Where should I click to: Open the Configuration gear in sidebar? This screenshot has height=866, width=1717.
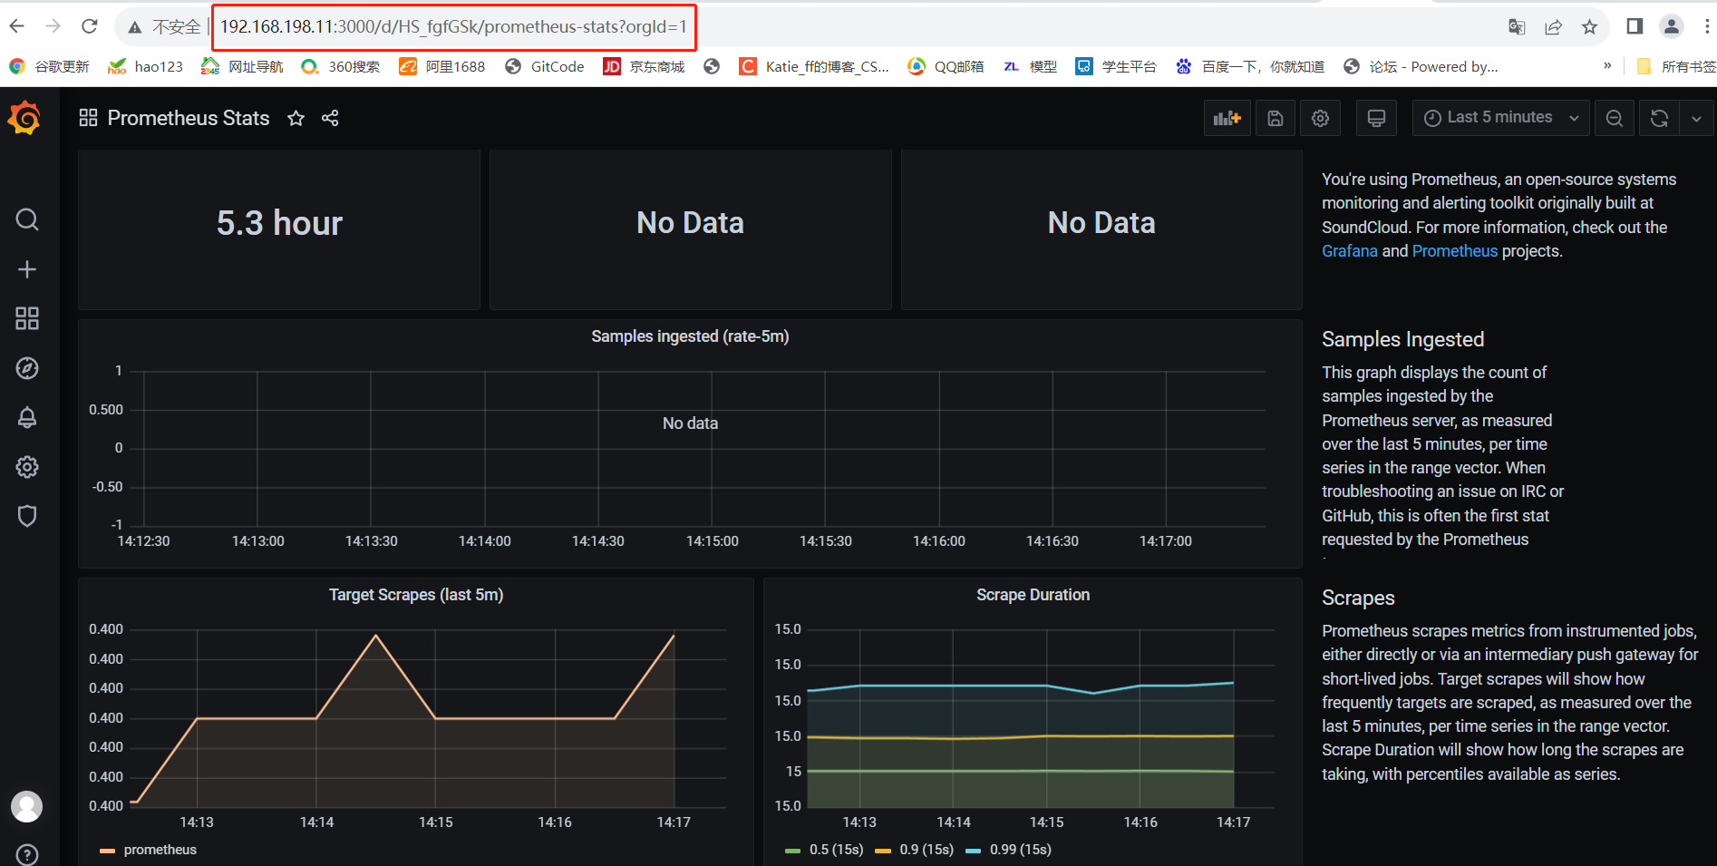[27, 467]
